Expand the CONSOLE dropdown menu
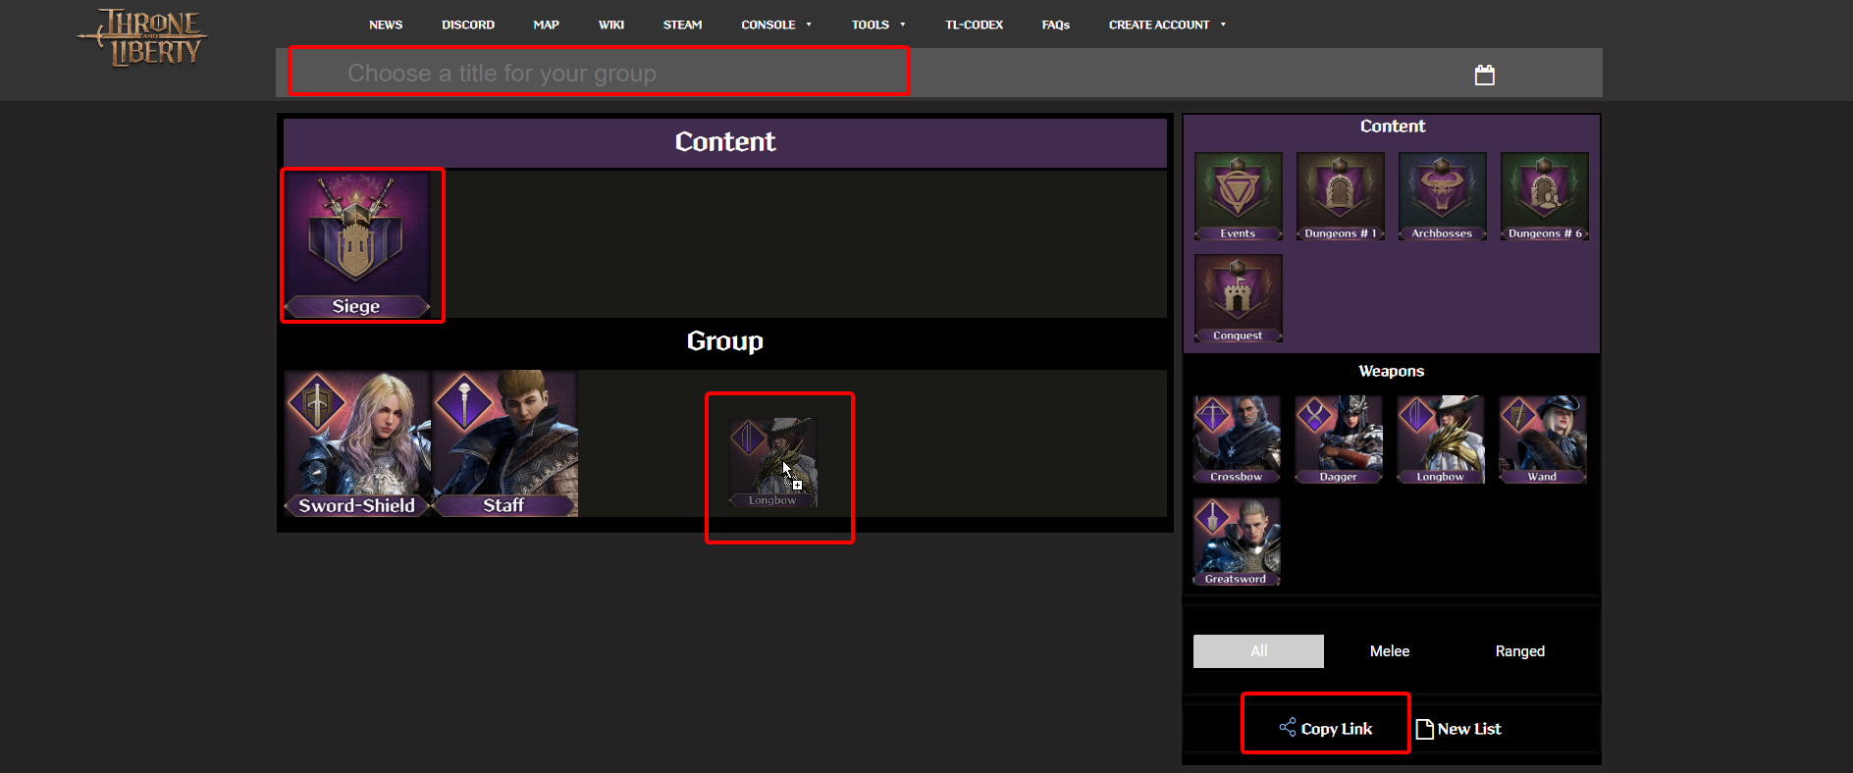Viewport: 1853px width, 773px height. [x=776, y=25]
